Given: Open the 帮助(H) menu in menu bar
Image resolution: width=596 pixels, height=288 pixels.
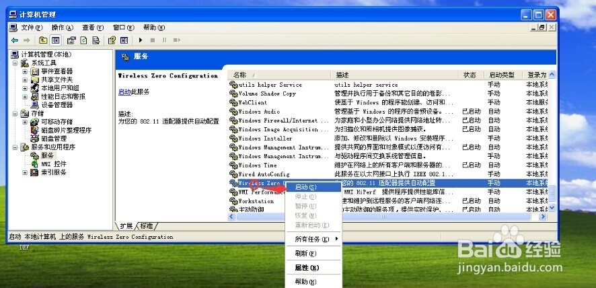Looking at the screenshot, I should pos(154,28).
